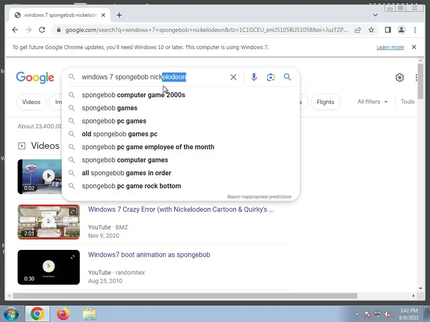Share this page icon in address bar

pyautogui.click(x=358, y=30)
